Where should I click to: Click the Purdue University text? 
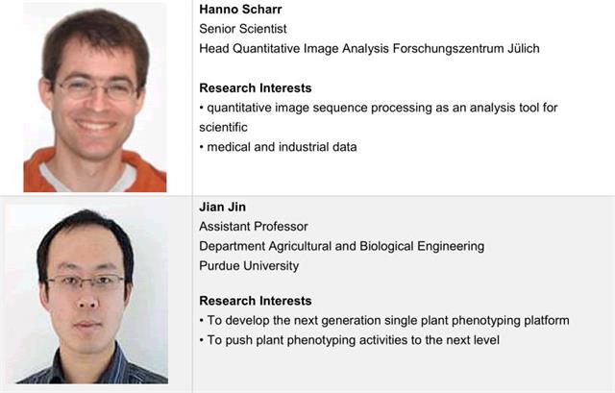pyautogui.click(x=249, y=265)
